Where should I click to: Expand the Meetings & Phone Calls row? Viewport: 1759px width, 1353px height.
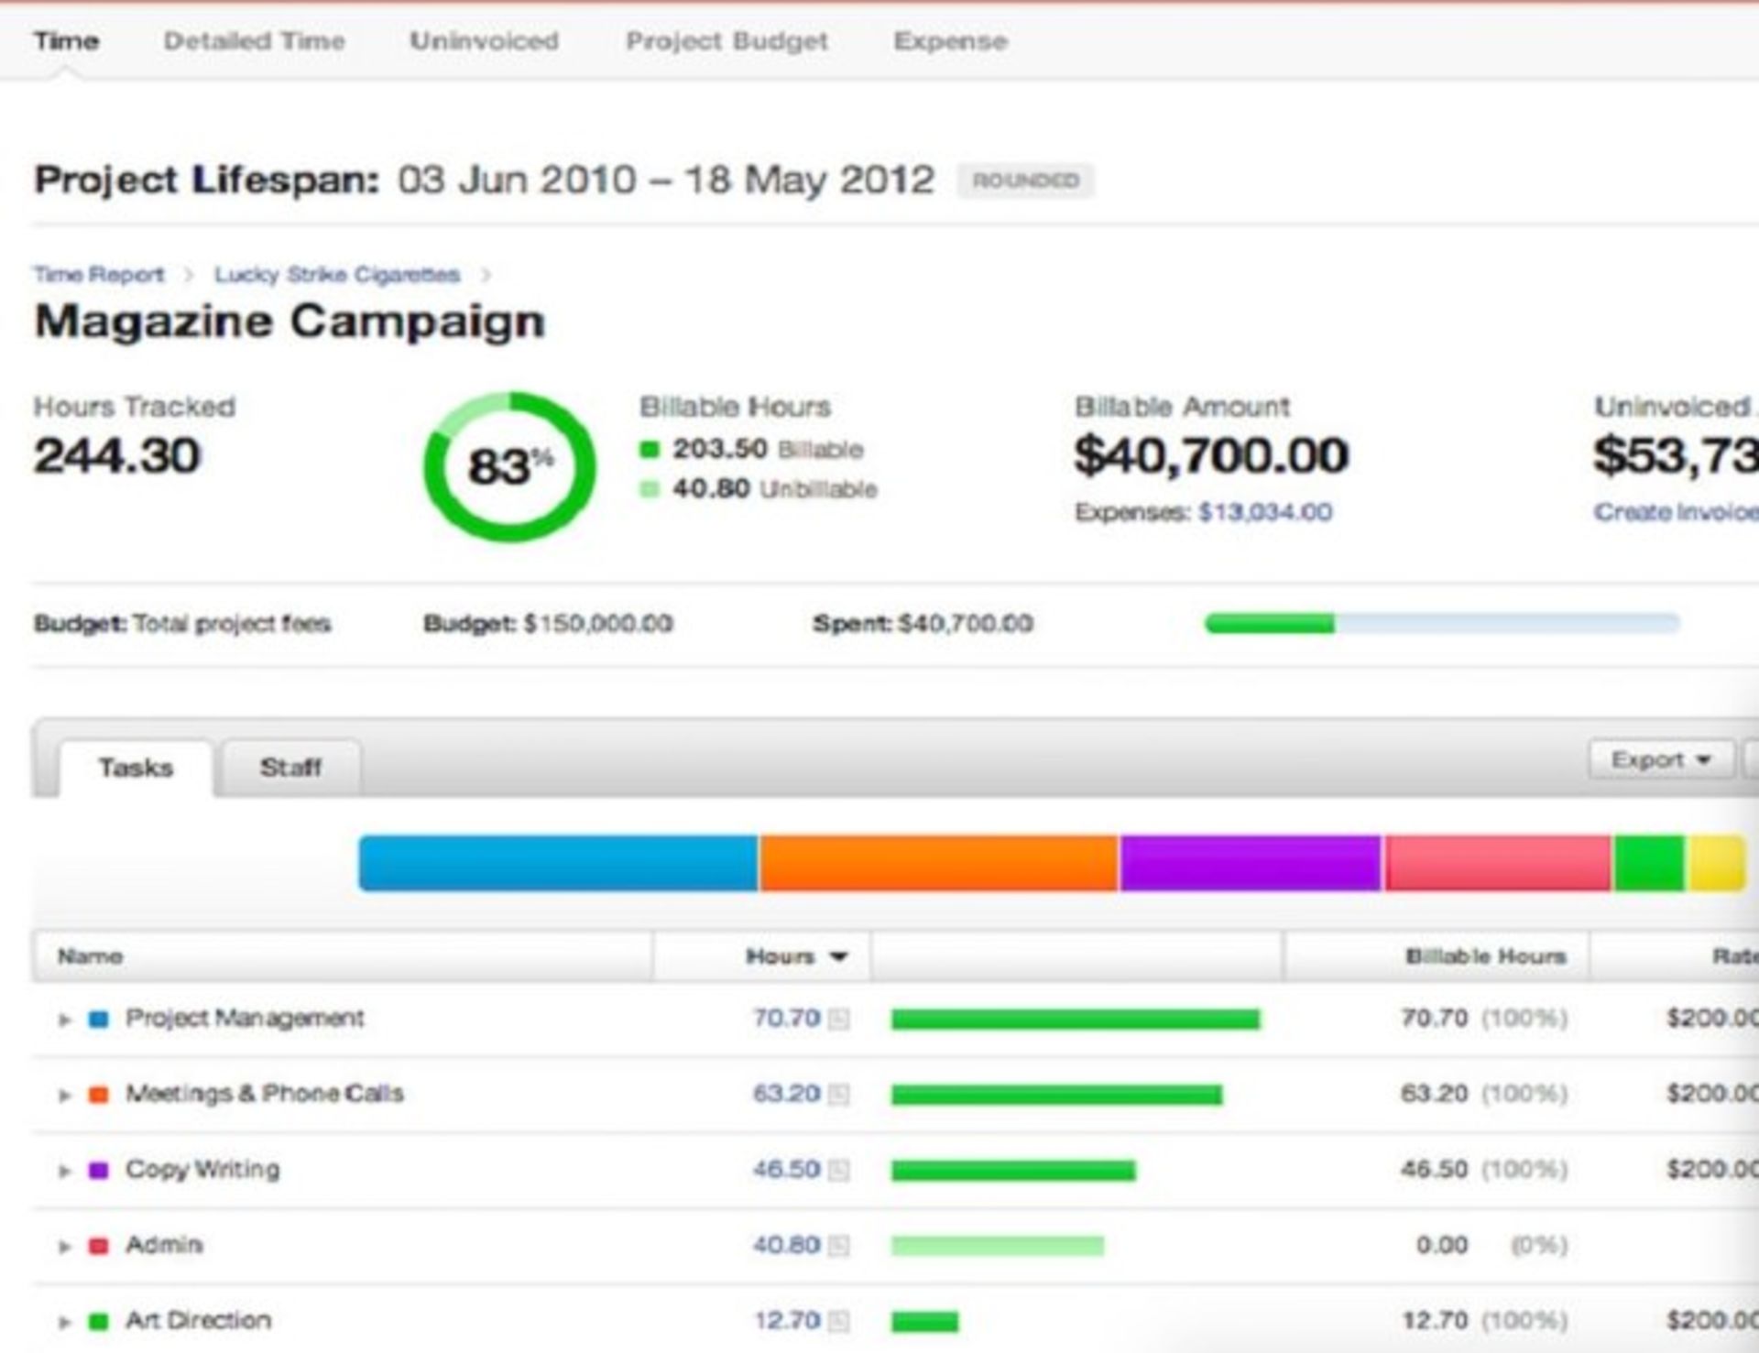click(64, 1095)
